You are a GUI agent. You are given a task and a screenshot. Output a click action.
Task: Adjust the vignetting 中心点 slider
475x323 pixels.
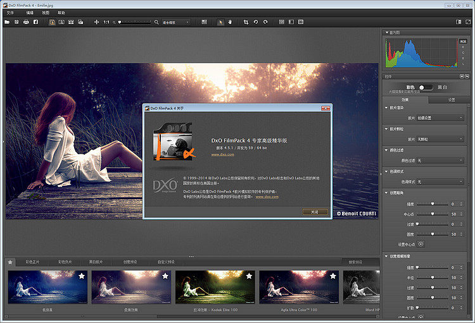click(433, 214)
